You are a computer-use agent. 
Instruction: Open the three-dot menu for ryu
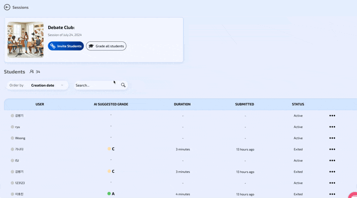(332, 127)
